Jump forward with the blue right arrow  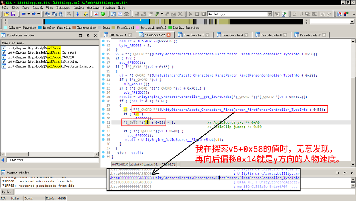(x=34, y=14)
